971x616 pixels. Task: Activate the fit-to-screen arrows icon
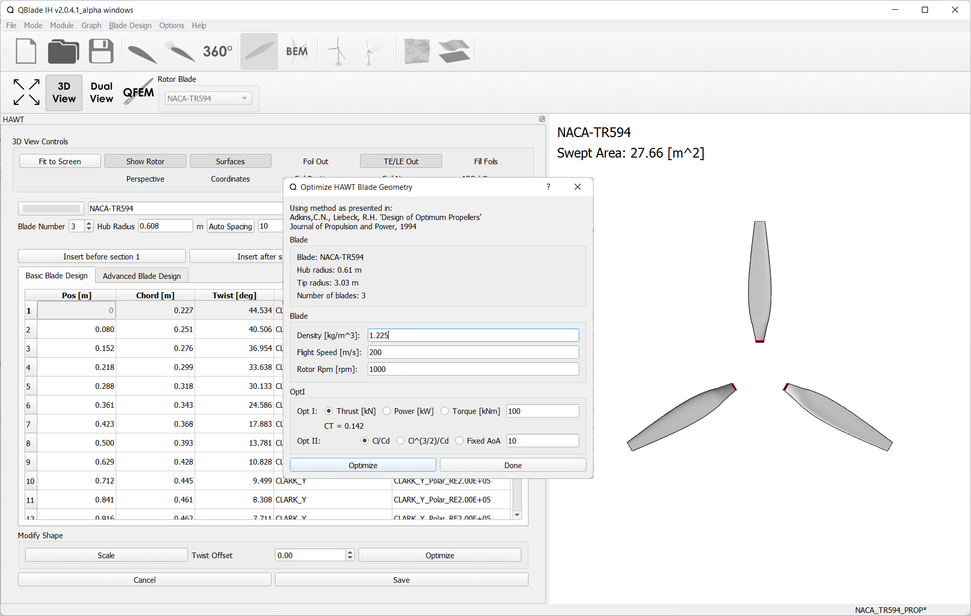pos(26,92)
